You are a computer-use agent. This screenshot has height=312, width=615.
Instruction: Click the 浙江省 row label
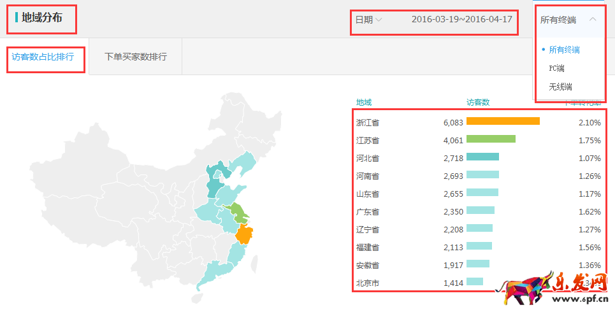(368, 122)
